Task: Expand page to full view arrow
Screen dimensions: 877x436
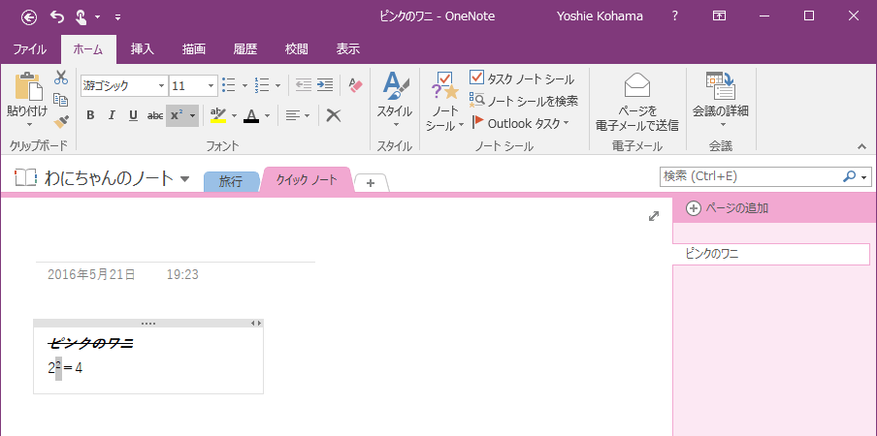Action: click(x=653, y=216)
